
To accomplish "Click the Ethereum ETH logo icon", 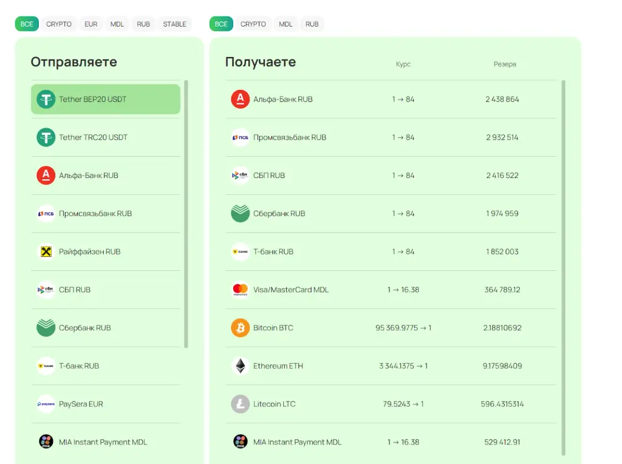I will (x=241, y=366).
